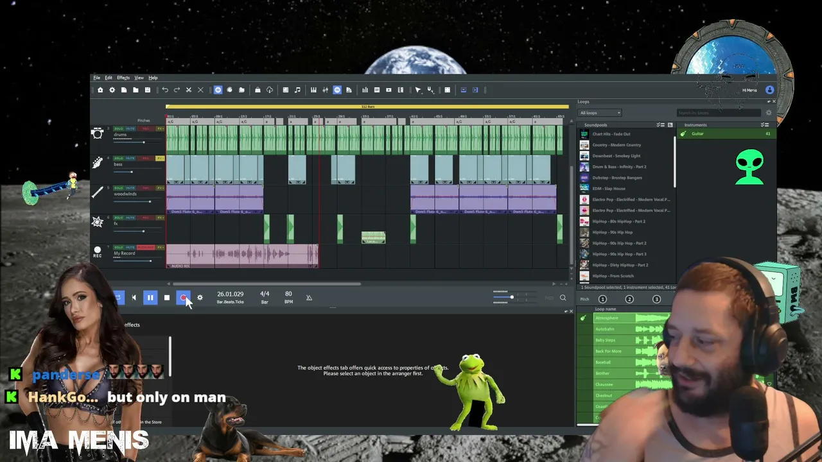The width and height of the screenshot is (822, 462).
Task: Click the Home icon in the toolbar
Action: [100, 90]
